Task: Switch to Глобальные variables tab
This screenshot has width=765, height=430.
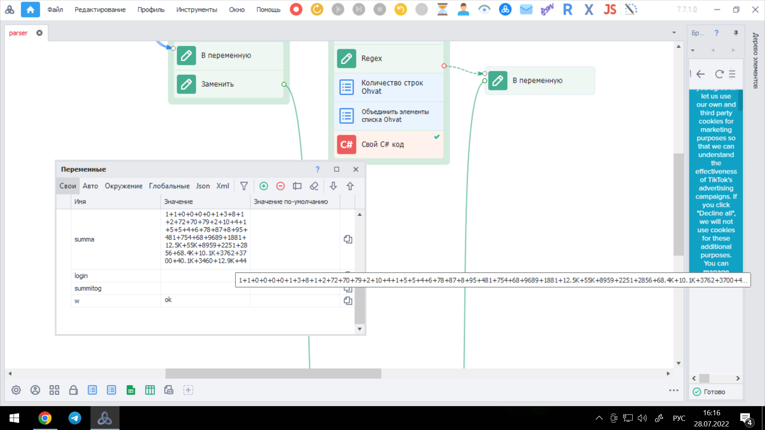Action: (169, 186)
